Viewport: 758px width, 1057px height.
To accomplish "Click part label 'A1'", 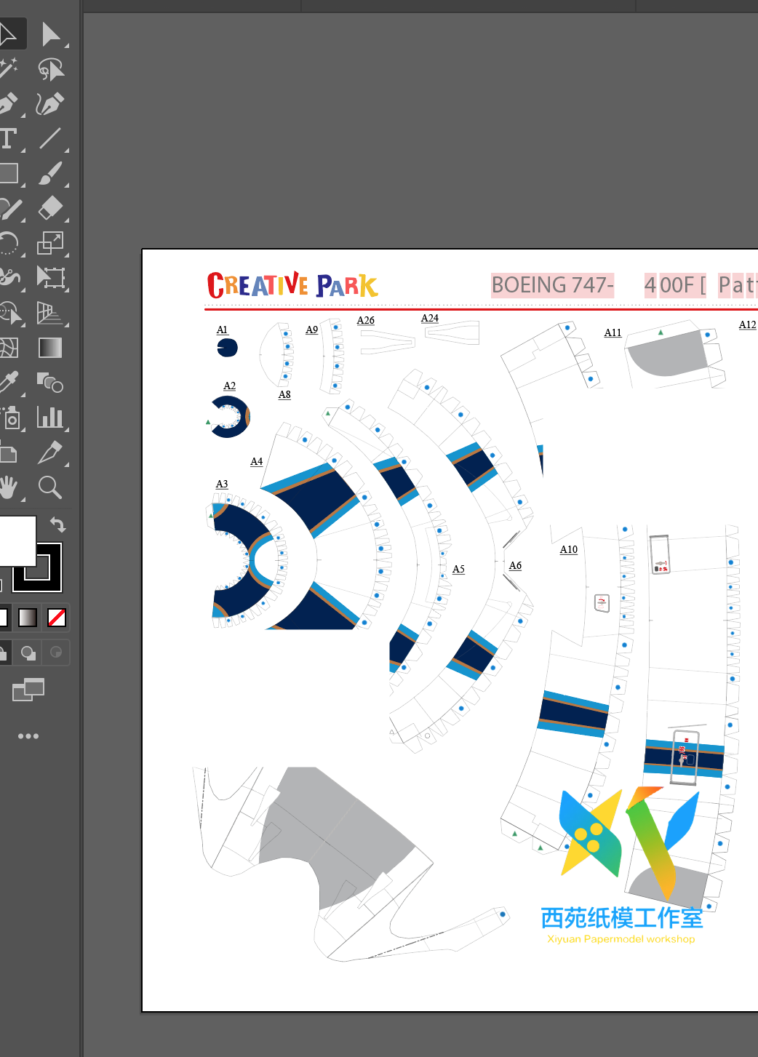I will click(222, 330).
